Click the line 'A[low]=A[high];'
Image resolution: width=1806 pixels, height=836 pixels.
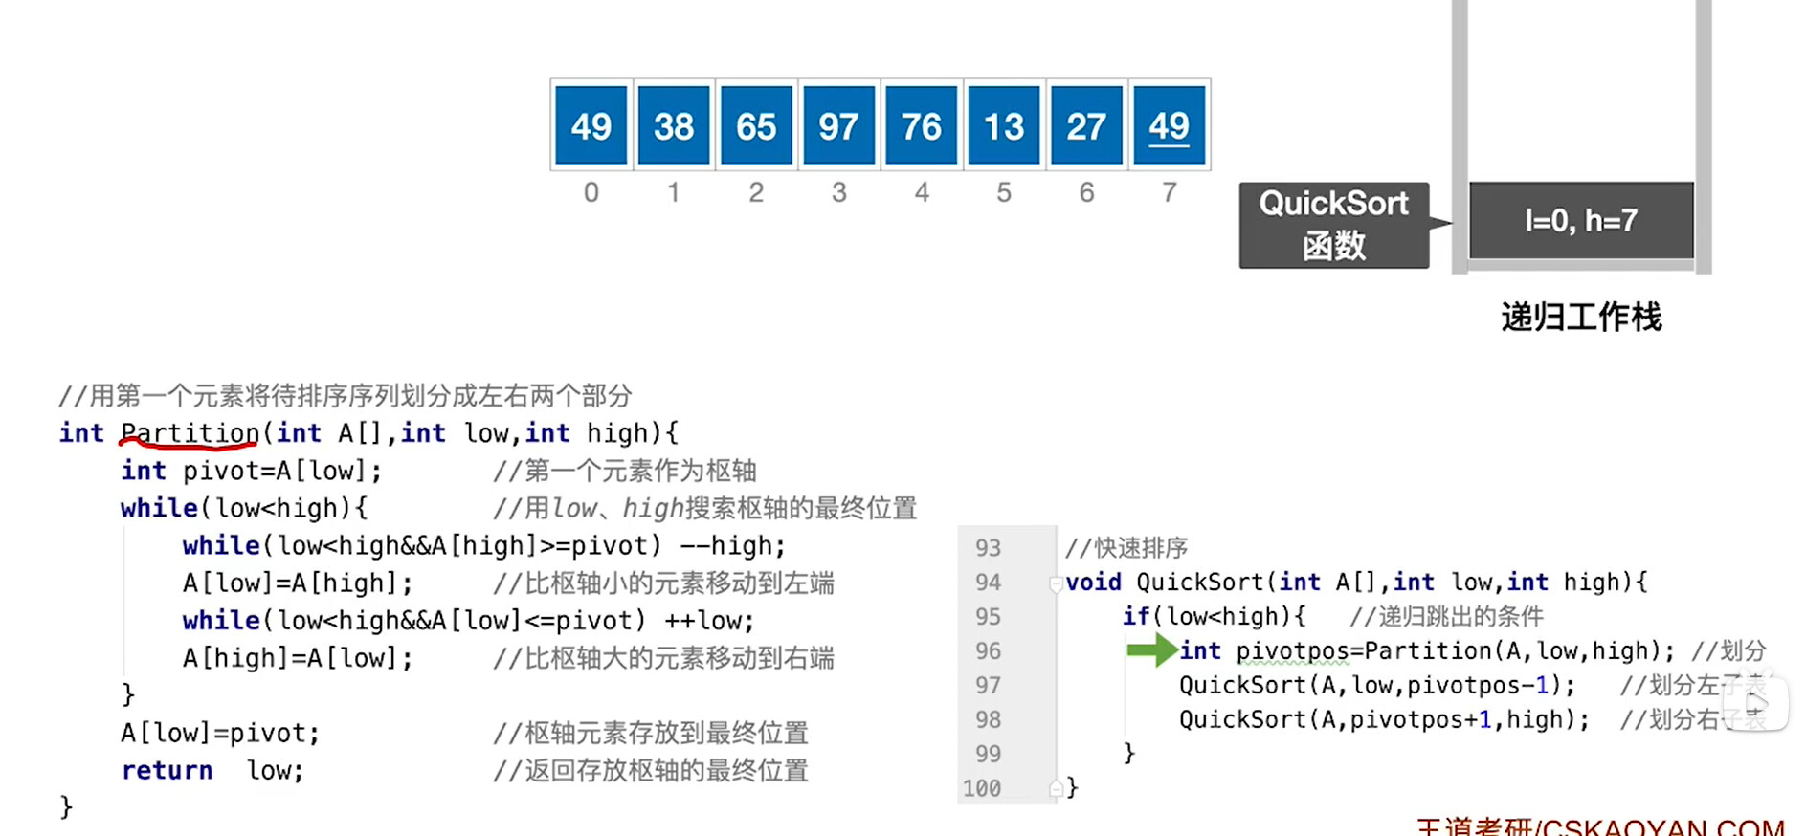coord(298,583)
